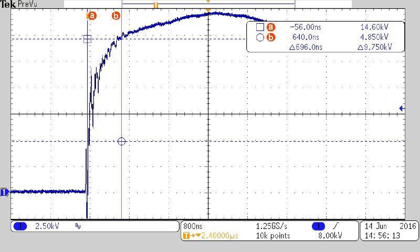Click the 14 Jun 2016 date display
This screenshot has width=420, height=252.
(x=390, y=226)
